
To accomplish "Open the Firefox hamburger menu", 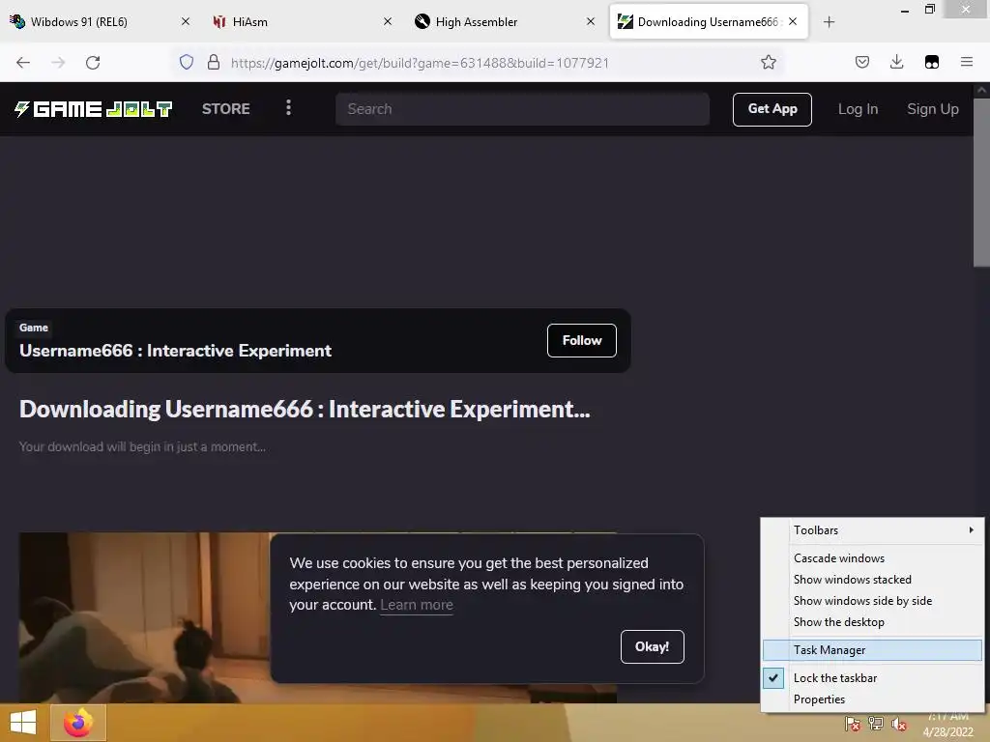I will tap(966, 62).
